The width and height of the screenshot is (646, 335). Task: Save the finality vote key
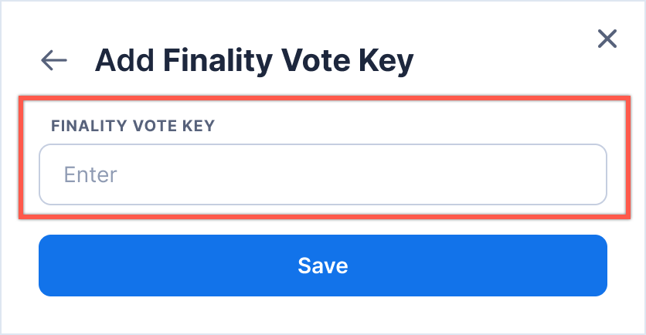click(322, 266)
